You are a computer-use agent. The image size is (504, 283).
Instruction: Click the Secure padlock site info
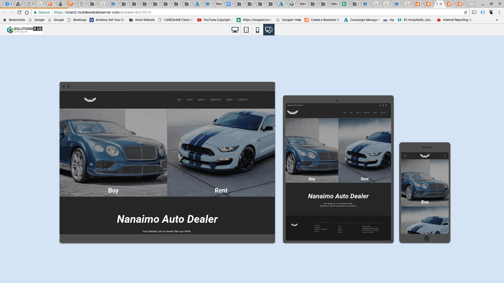(41, 12)
